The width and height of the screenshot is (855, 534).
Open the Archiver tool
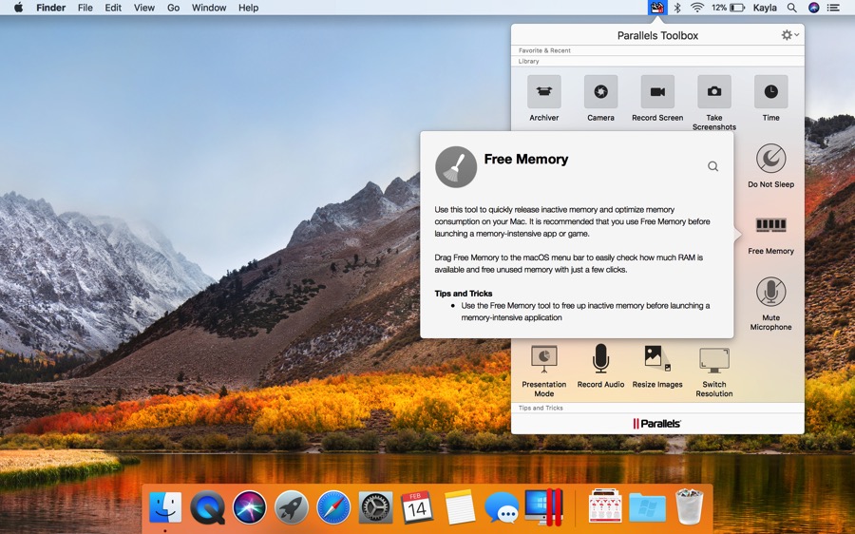click(544, 92)
